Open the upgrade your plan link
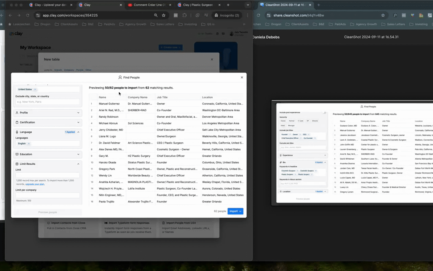The image size is (433, 271). 35,184
